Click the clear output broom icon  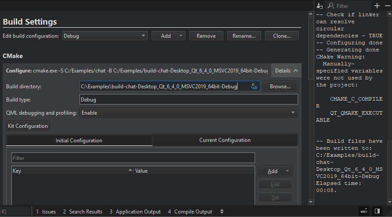(319, 6)
